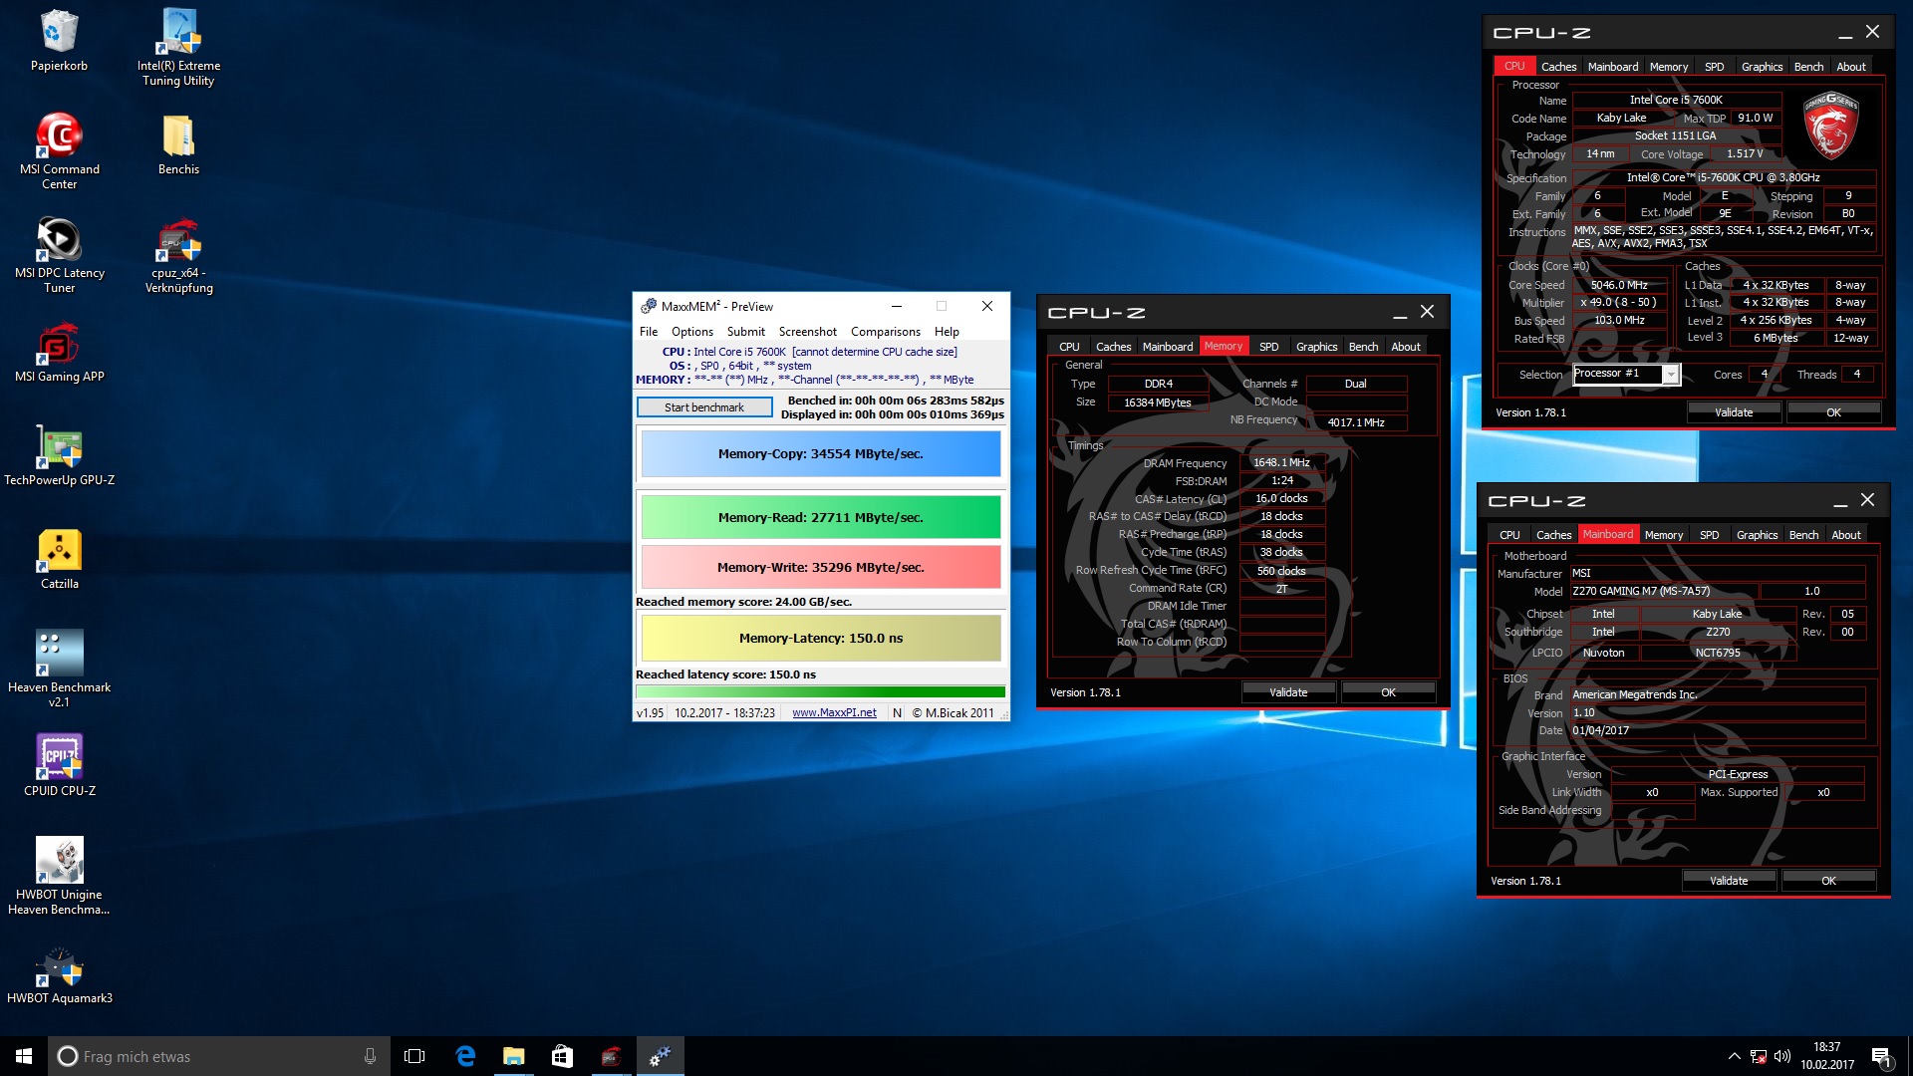Click DRAM Frequency value 1648.1 MHz

click(x=1281, y=462)
